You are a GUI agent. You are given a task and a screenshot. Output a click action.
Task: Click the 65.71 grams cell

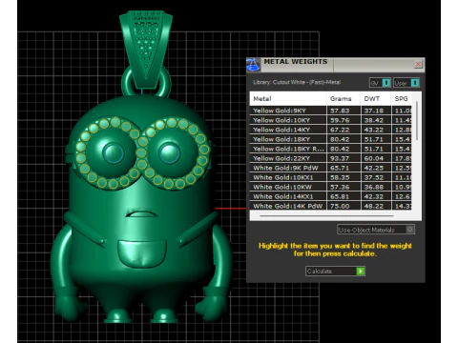343,168
